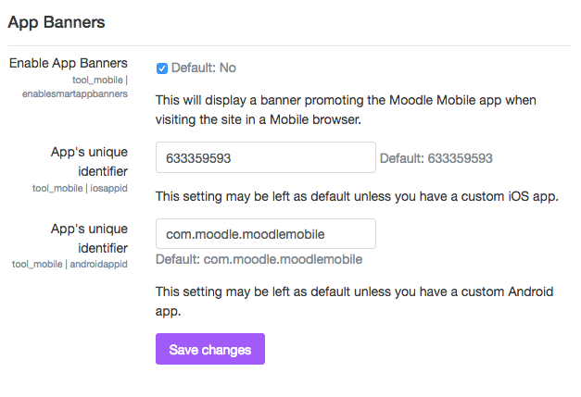Click App's unique identifier label above androidappid
This screenshot has height=397, width=581.
pos(89,238)
